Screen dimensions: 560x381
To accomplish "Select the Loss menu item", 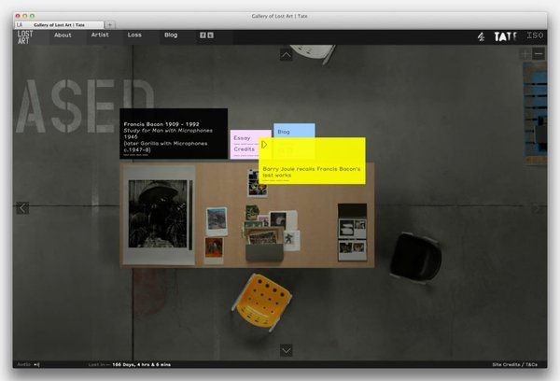I will [134, 35].
